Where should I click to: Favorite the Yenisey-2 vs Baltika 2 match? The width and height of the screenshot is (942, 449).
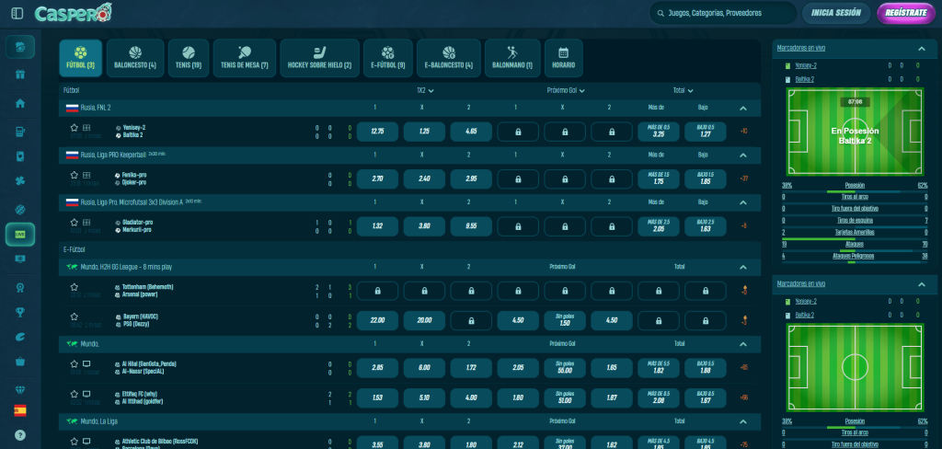tap(74, 128)
